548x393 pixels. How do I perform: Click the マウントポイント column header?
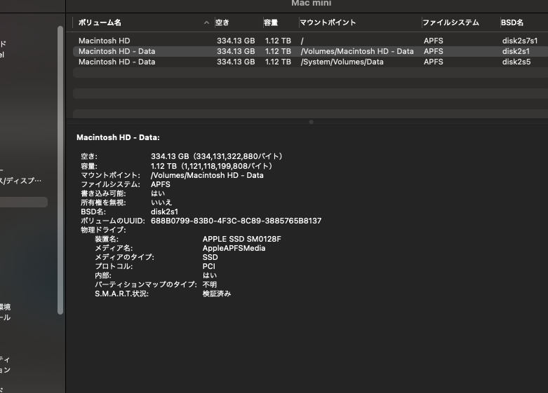click(x=328, y=23)
